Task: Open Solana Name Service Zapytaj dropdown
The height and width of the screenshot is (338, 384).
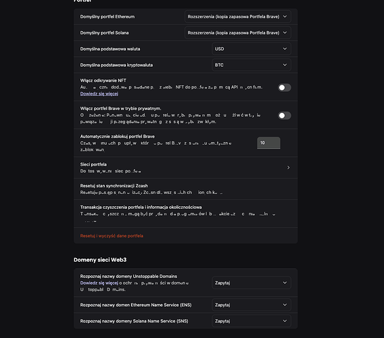Action: click(251, 321)
